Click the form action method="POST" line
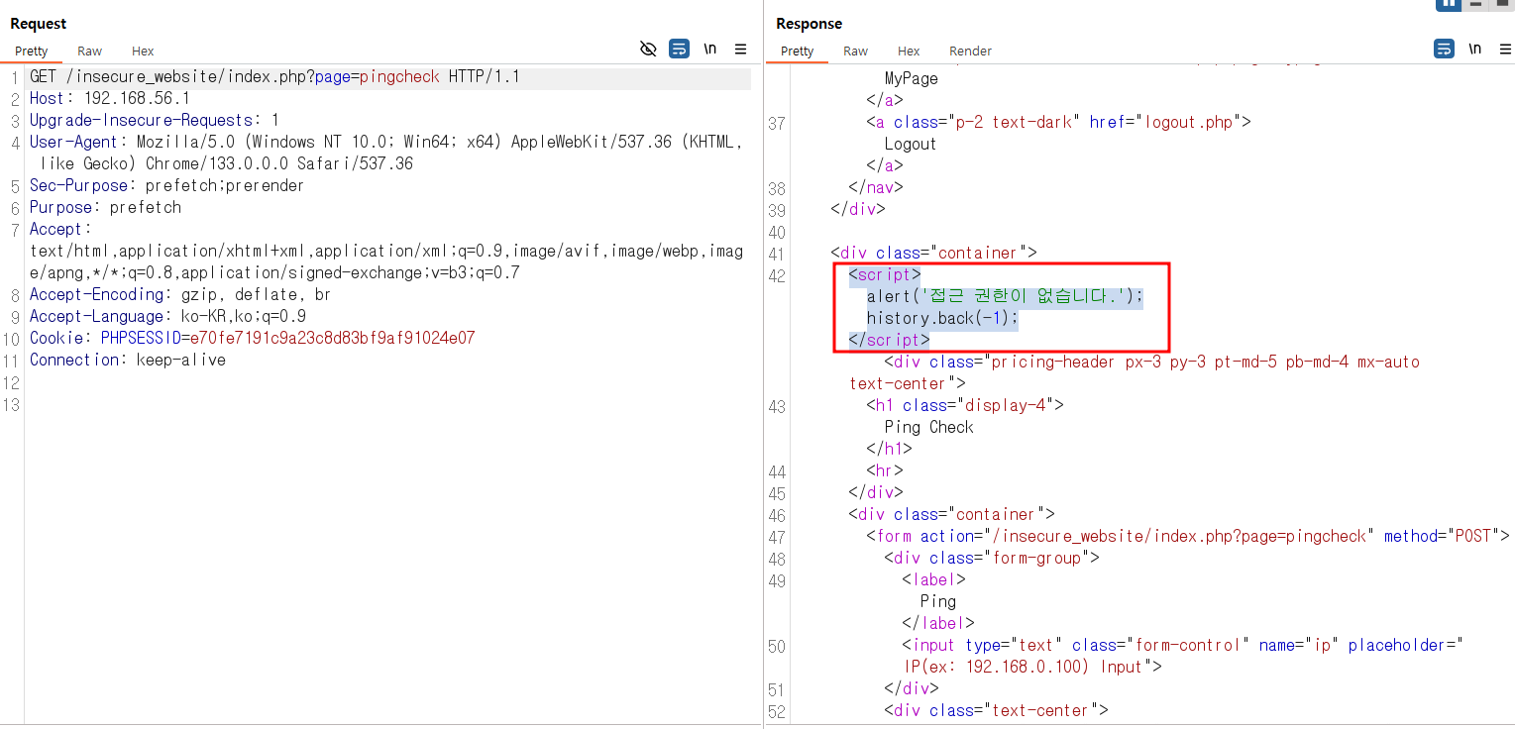 tap(1188, 536)
